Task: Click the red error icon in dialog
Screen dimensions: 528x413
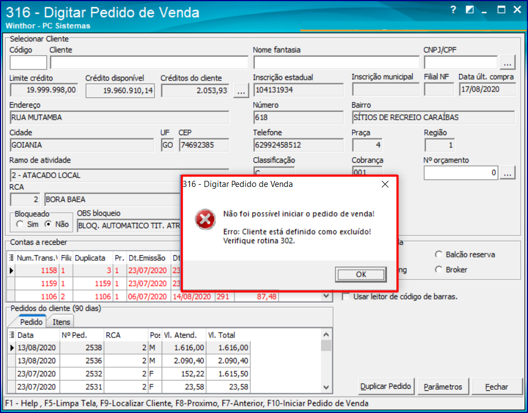Action: pyautogui.click(x=205, y=219)
